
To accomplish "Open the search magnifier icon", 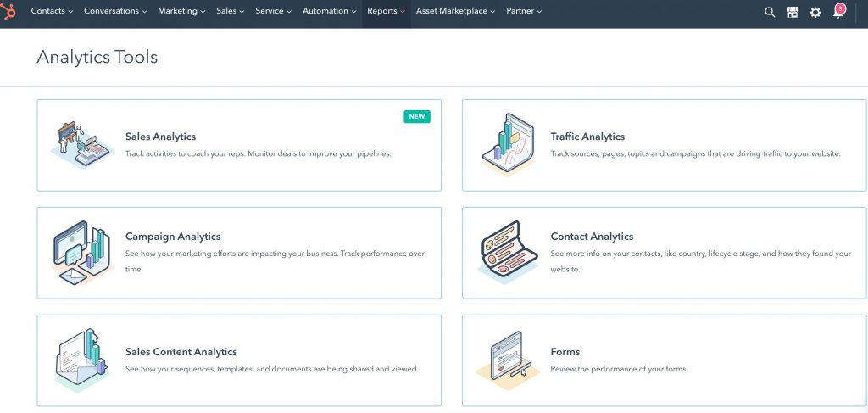I will pos(770,12).
